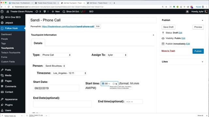The height and width of the screenshot is (117, 209).
Task: Open All in One SEO menu
Action: pos(13,17)
